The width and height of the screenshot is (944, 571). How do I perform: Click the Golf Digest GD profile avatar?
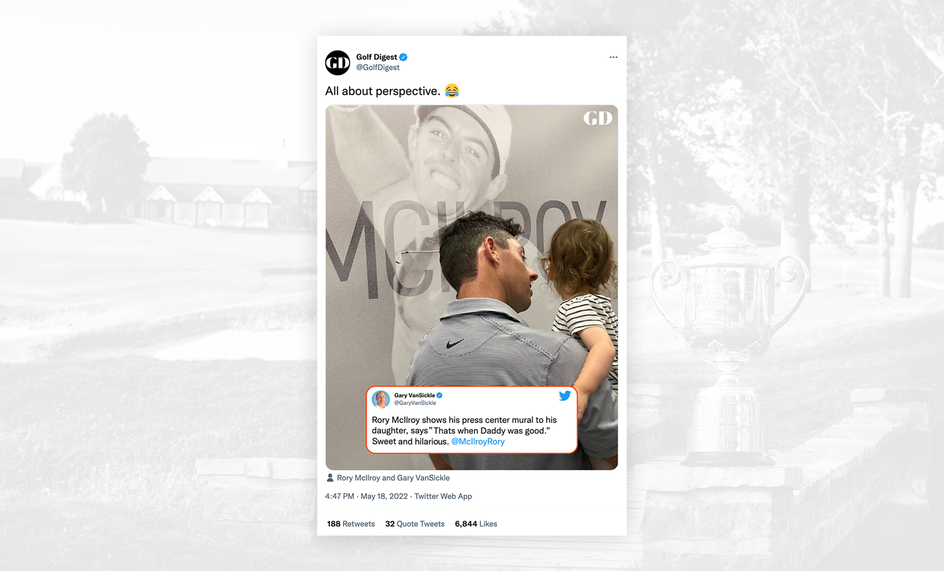[337, 63]
